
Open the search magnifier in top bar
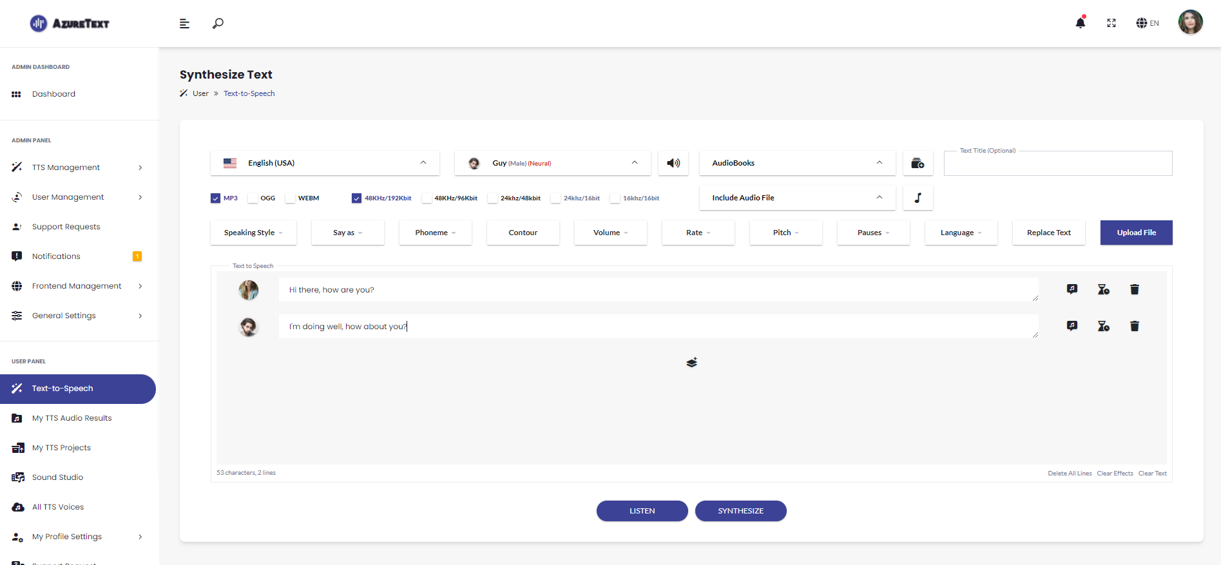point(218,23)
